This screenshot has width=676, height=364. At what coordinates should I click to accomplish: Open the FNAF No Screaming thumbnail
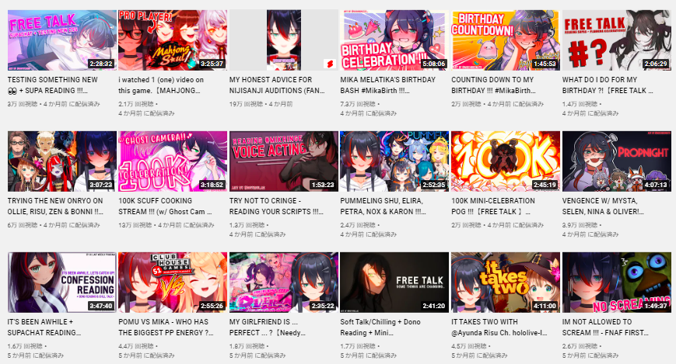click(x=617, y=283)
